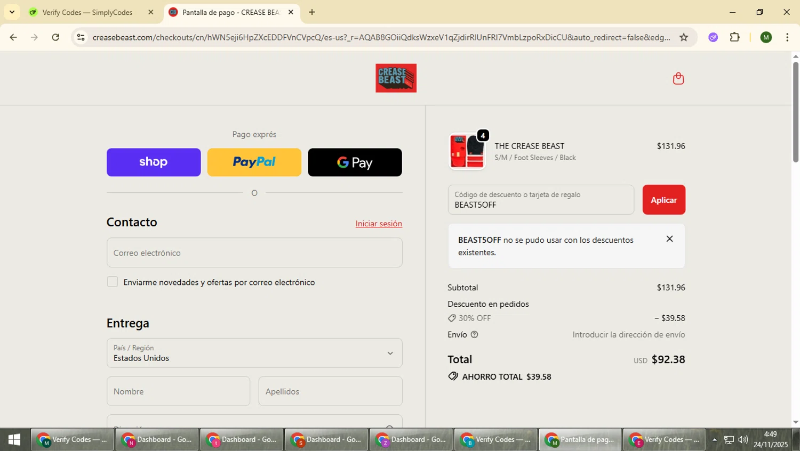Click the page vertical scrollbar thumb
This screenshot has width=800, height=451.
tap(796, 112)
